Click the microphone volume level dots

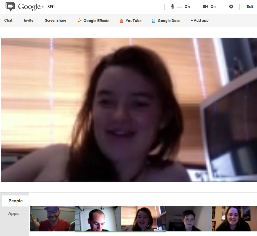[x=179, y=8]
